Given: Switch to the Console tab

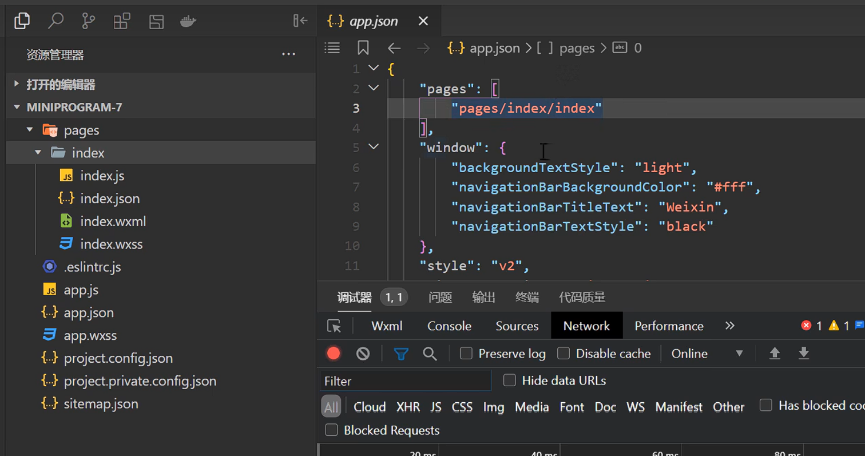Looking at the screenshot, I should click(x=449, y=326).
